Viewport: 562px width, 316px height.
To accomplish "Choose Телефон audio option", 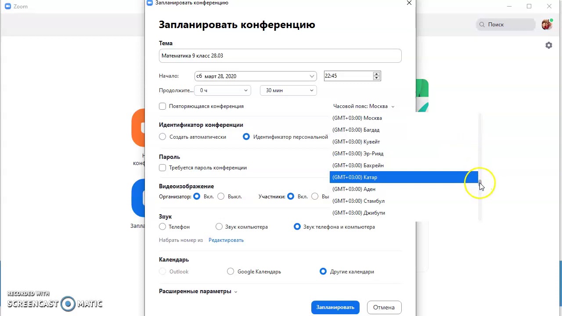I will tap(162, 227).
